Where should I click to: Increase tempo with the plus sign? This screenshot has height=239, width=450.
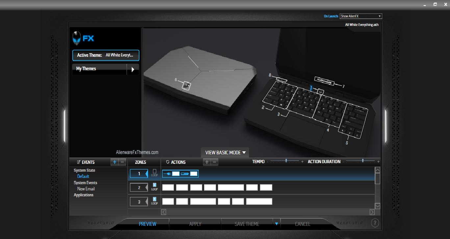coord(302,162)
